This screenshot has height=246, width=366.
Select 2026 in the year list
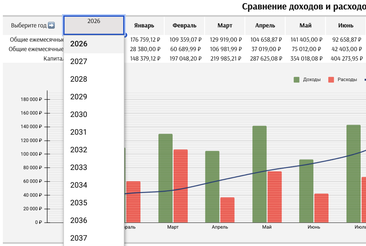click(94, 44)
